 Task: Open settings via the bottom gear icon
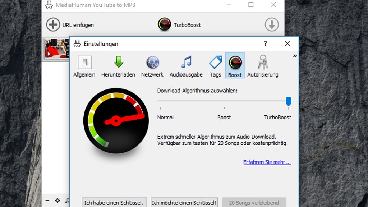coord(57,201)
